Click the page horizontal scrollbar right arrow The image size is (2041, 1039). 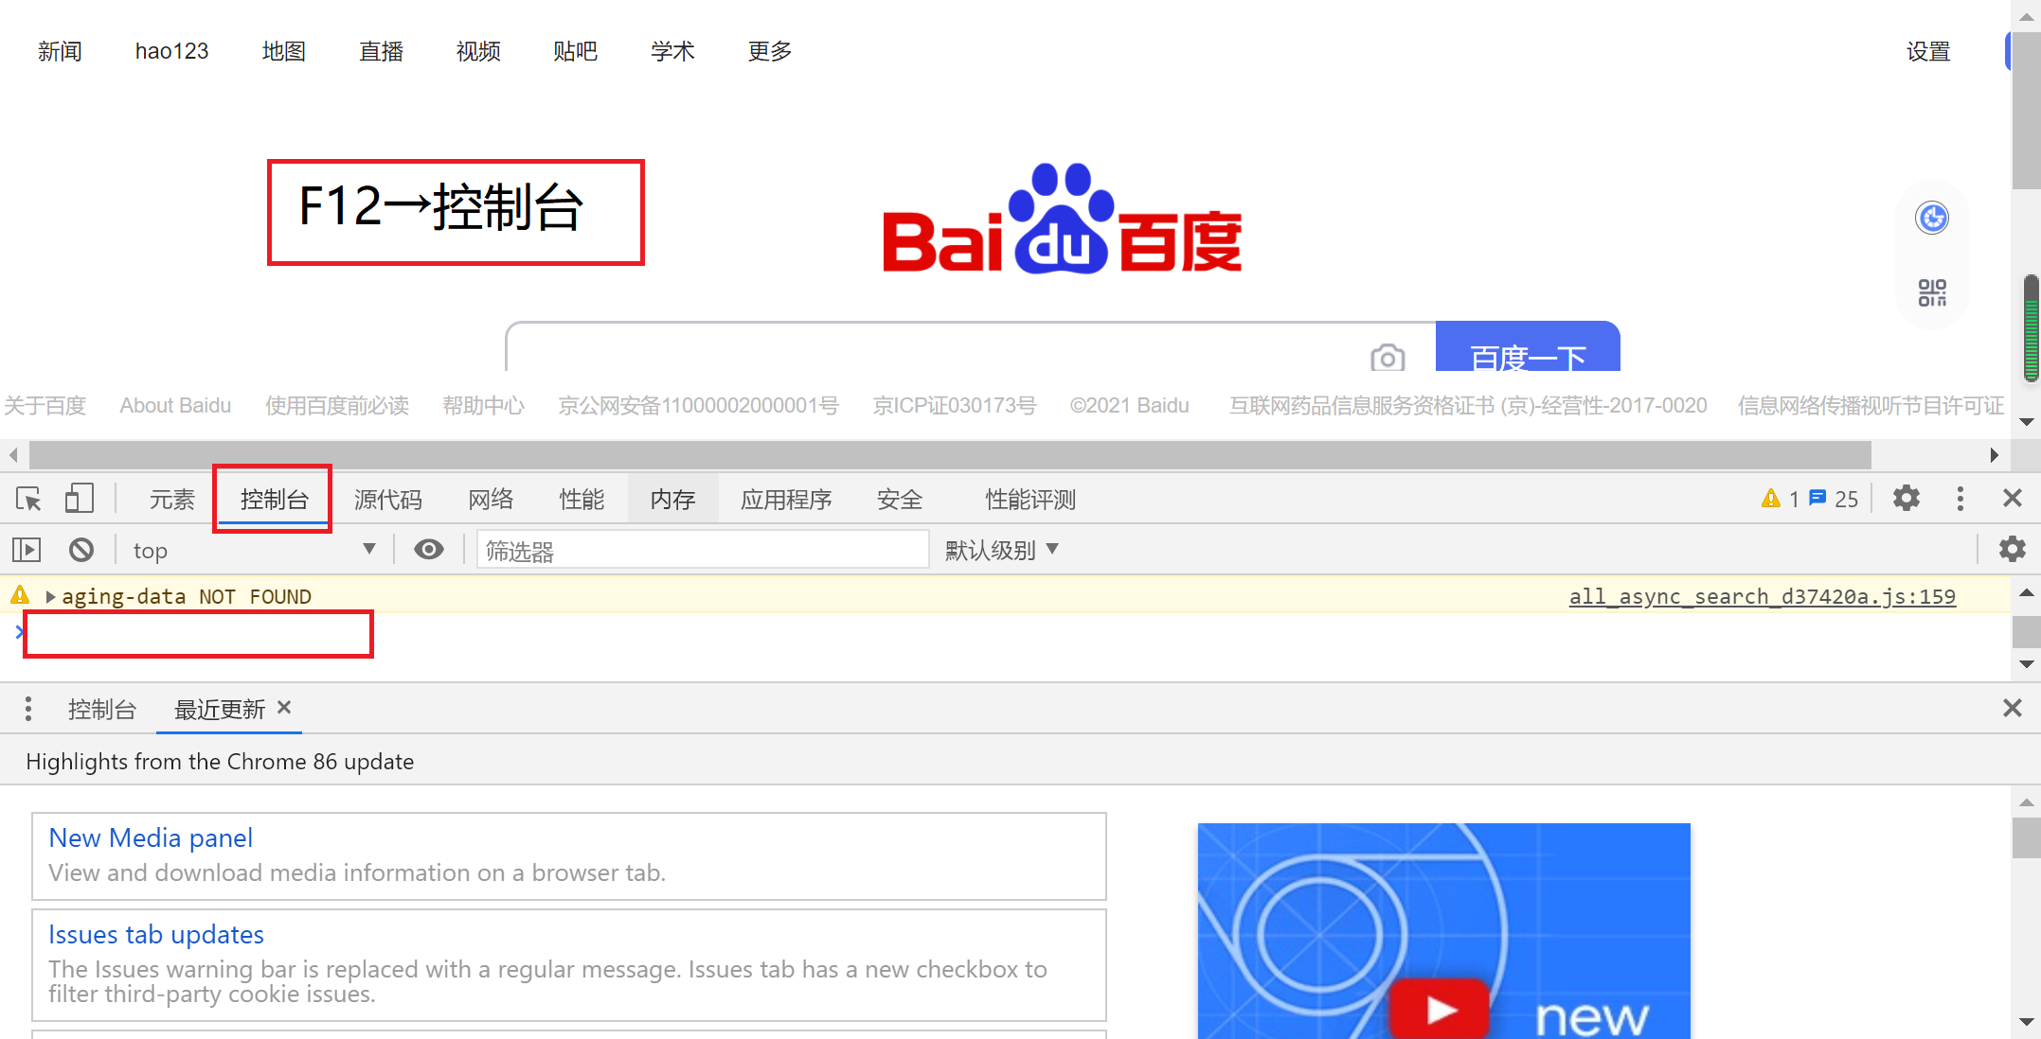(x=1994, y=455)
